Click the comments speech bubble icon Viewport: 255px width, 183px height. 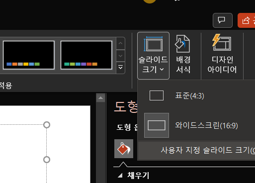223,20
